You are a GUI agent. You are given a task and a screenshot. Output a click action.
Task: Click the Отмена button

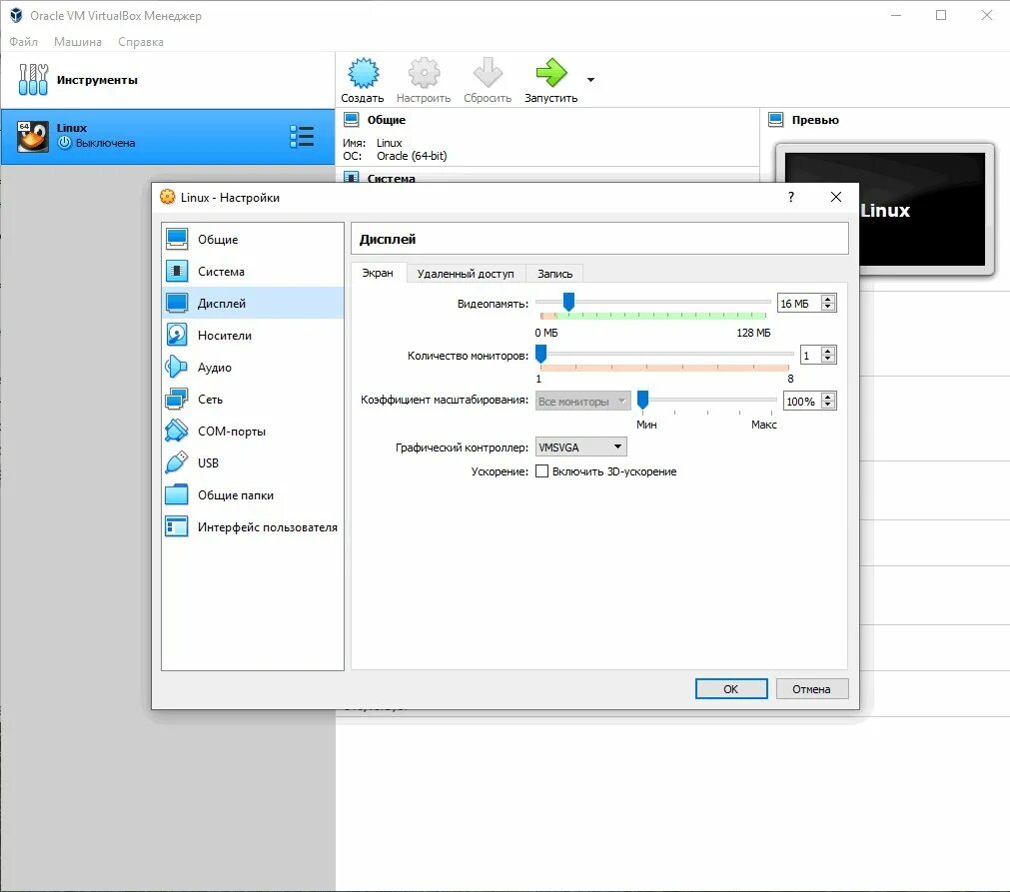[x=811, y=688]
